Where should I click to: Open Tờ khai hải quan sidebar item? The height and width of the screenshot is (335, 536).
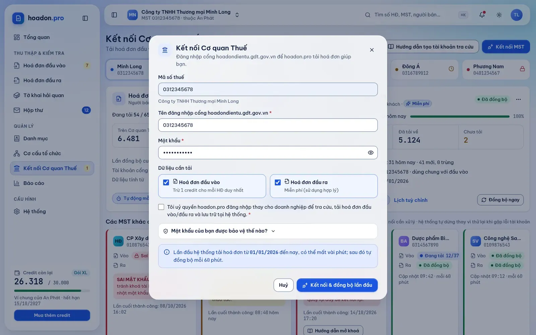pos(52,95)
